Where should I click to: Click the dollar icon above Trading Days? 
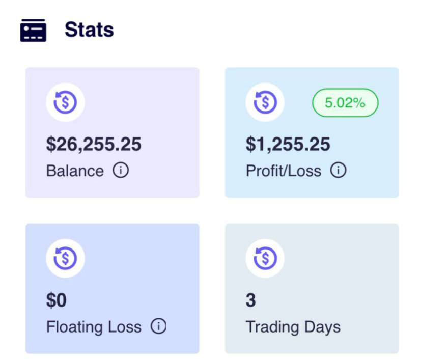(x=265, y=258)
